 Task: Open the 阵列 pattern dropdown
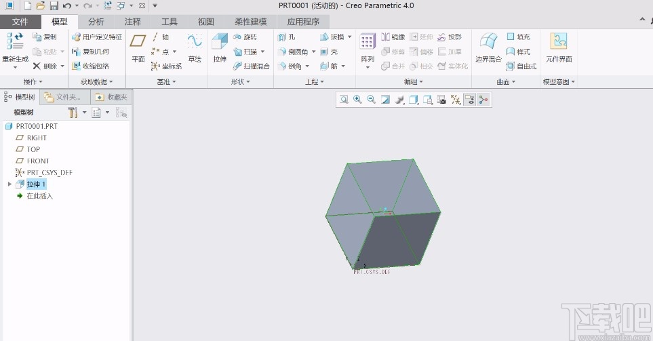368,67
